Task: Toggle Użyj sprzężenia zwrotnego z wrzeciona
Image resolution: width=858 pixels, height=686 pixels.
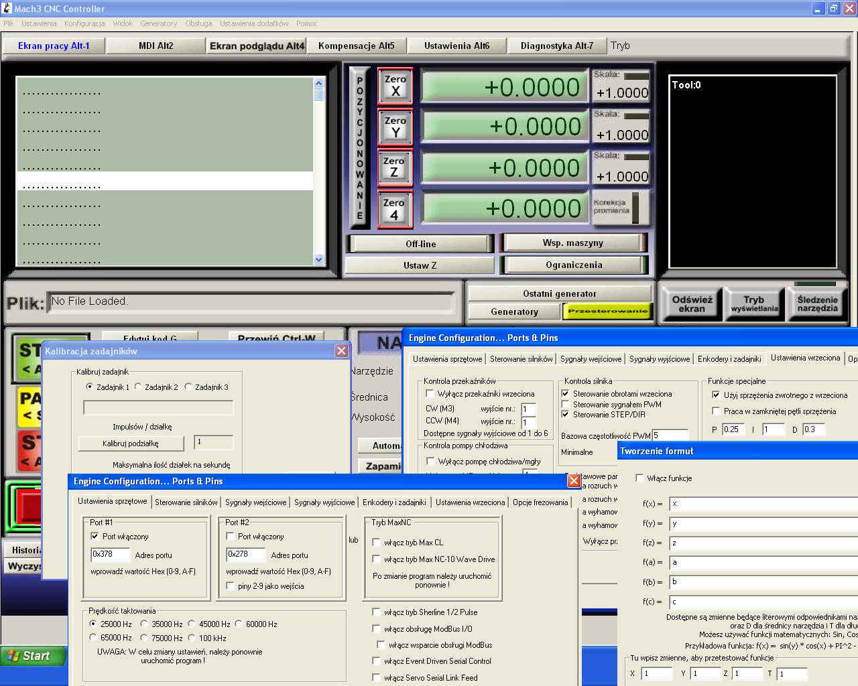Action: coord(716,395)
